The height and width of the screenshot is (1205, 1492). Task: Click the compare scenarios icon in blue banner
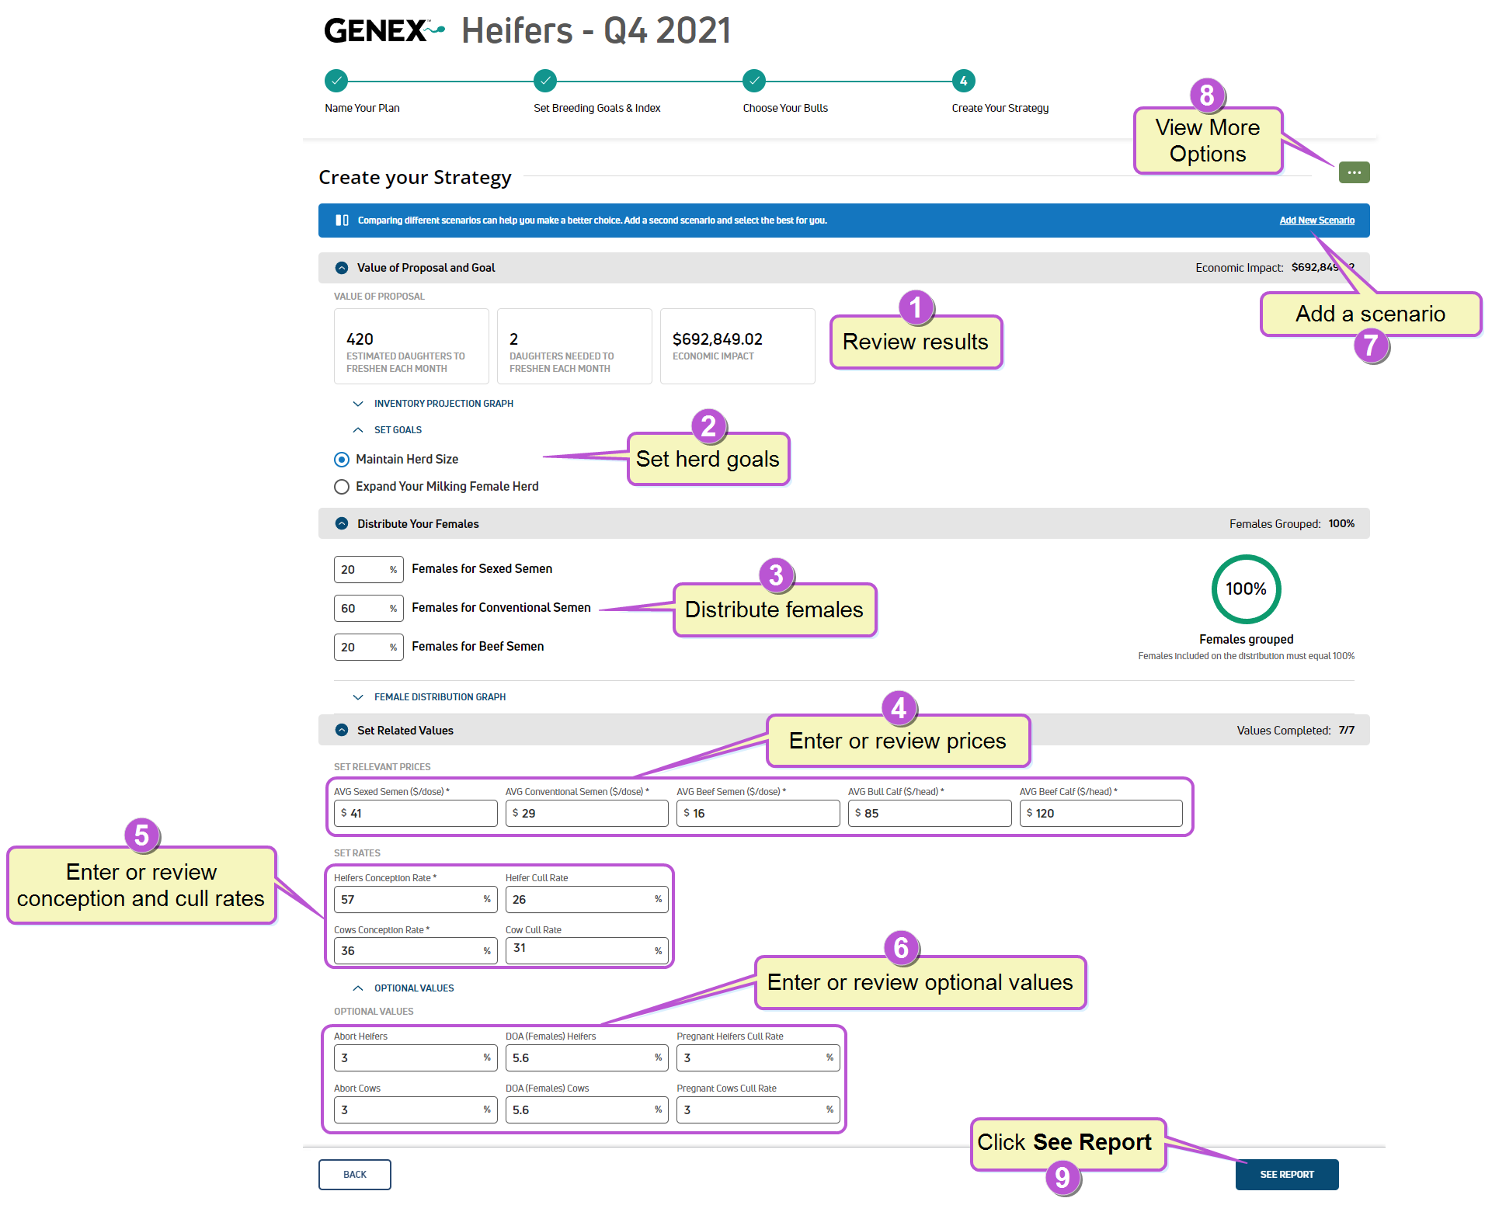pyautogui.click(x=342, y=221)
